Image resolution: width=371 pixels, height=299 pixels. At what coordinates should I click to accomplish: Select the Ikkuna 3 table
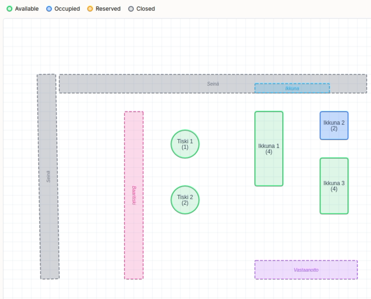tap(334, 186)
